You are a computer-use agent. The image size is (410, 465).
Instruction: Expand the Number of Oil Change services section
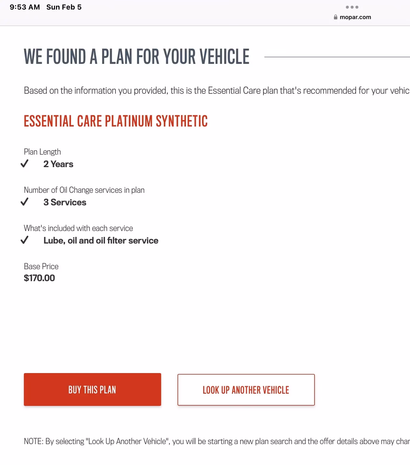point(84,190)
